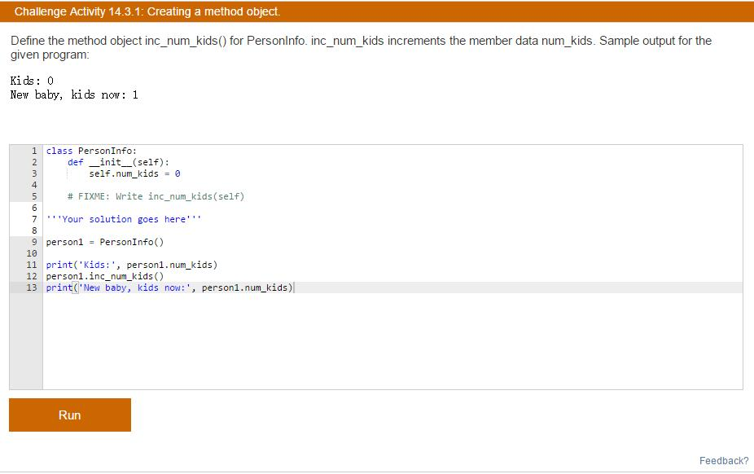Click the sample output text 'Kids: 0'
This screenshot has height=474, width=754.
(32, 81)
